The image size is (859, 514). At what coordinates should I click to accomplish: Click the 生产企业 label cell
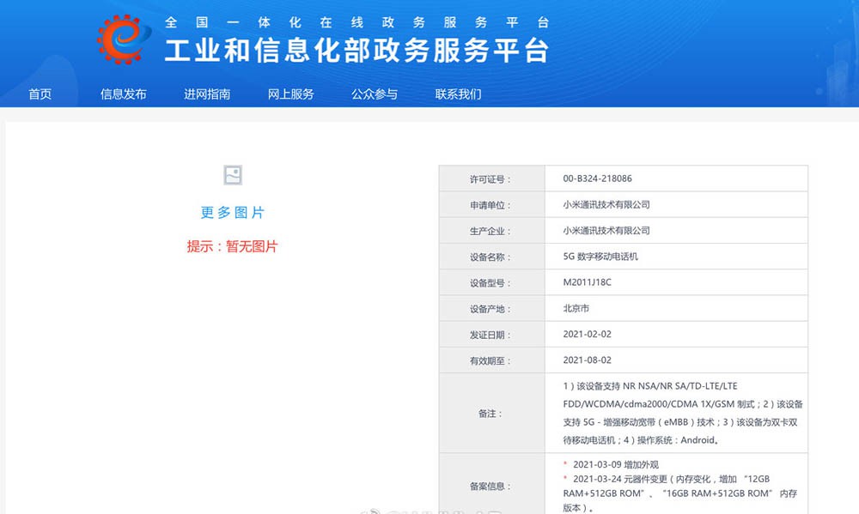[492, 231]
